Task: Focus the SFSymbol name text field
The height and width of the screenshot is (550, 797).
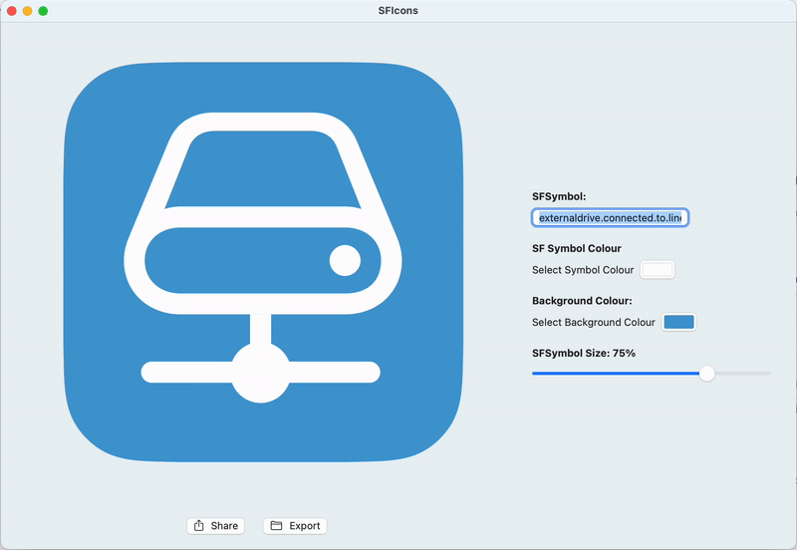Action: click(x=610, y=217)
